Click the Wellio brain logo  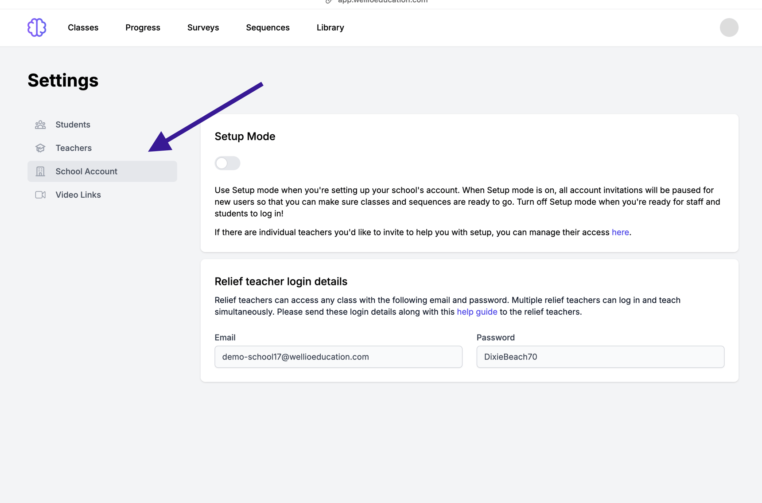pos(37,27)
